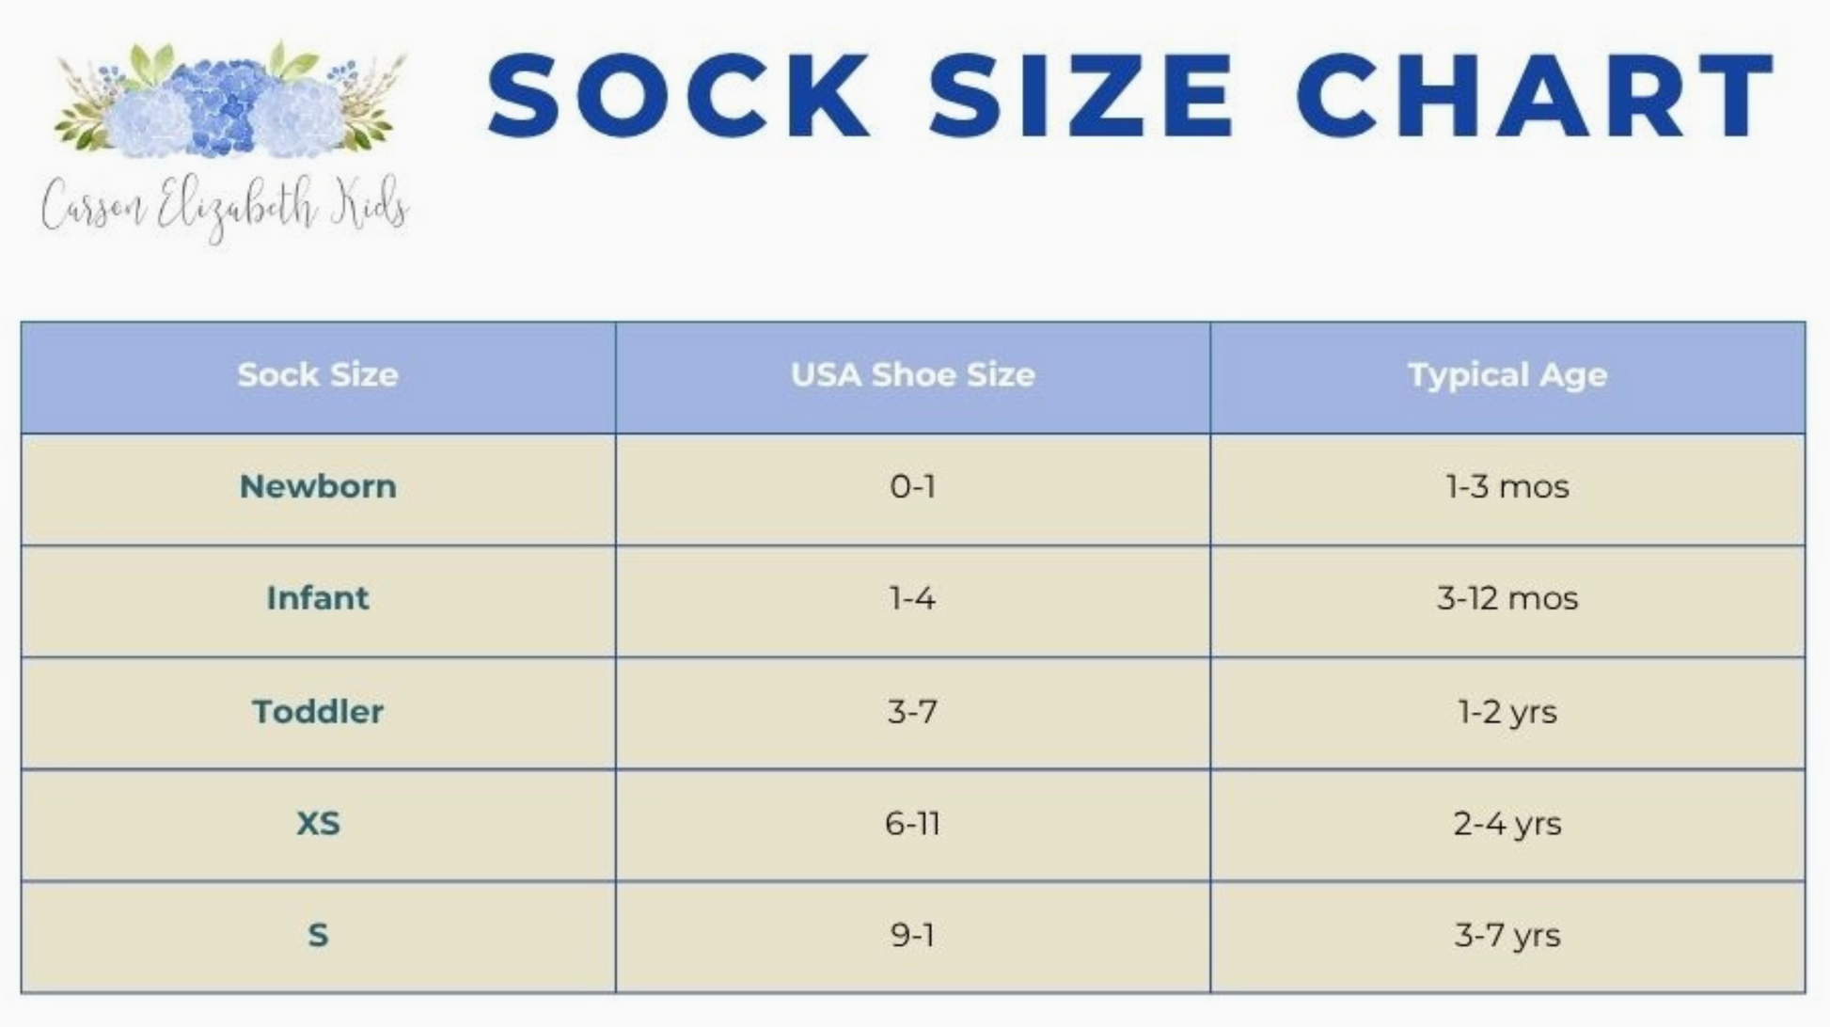
Task: Click the 2-4 yrs age cell
Action: (1507, 824)
